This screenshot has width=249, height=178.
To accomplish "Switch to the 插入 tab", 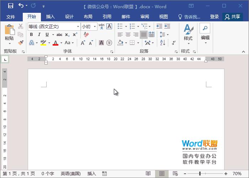I will pos(51,17).
